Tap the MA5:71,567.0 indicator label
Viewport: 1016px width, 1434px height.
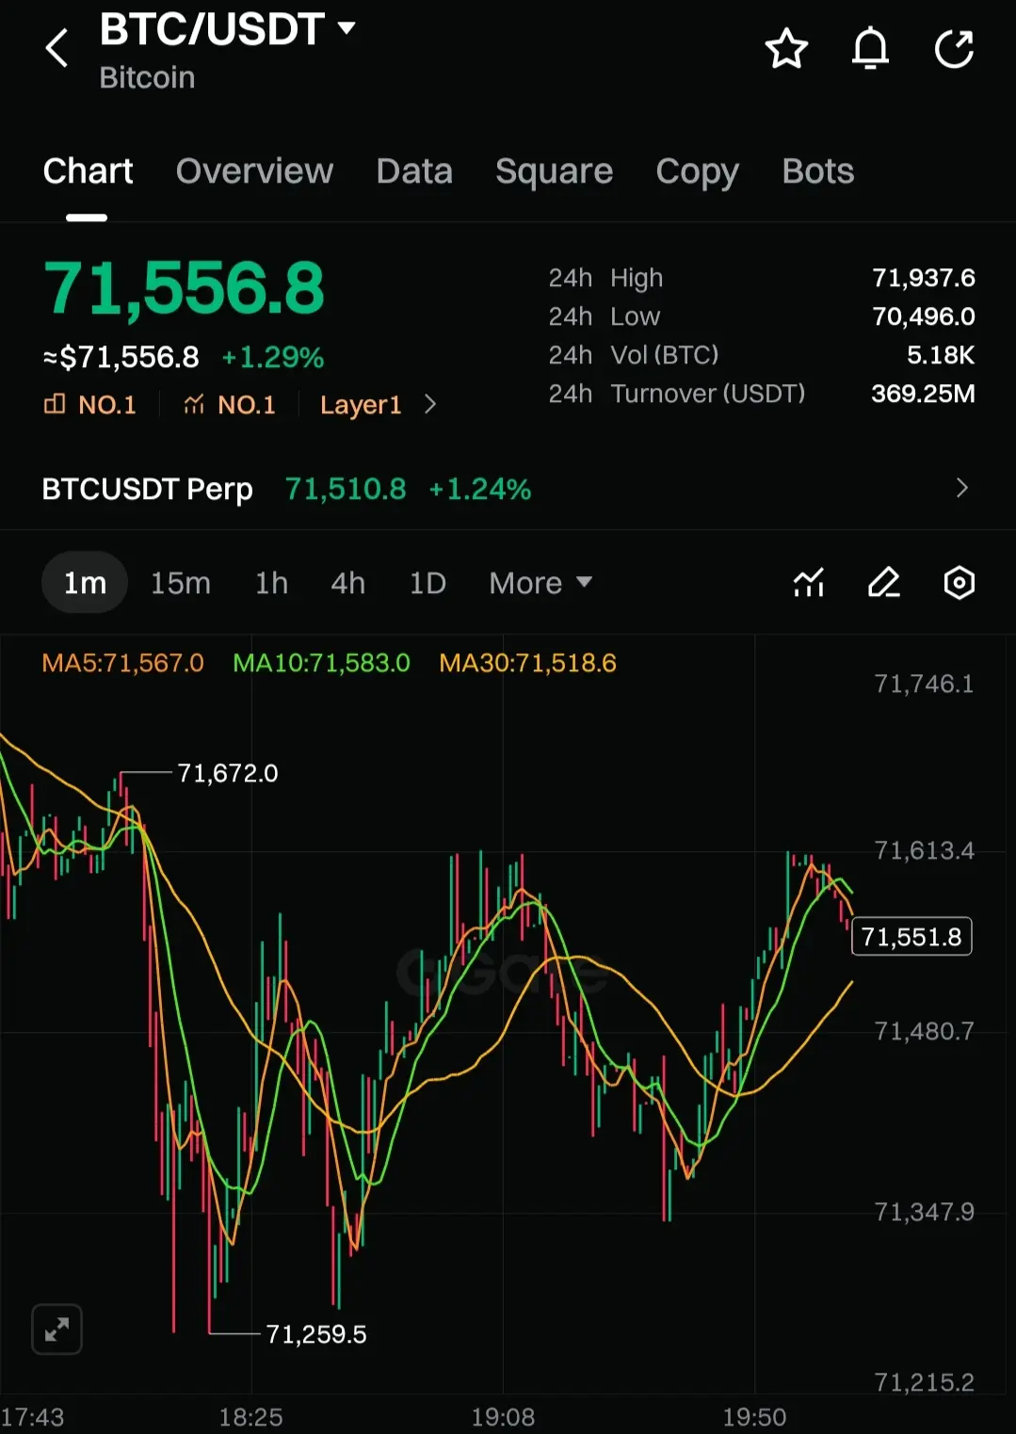122,663
